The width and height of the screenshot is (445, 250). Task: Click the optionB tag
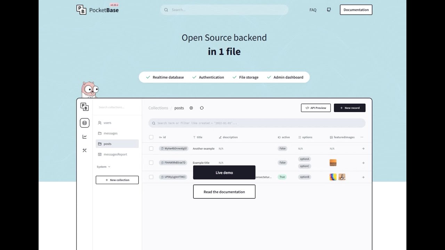[305, 177]
